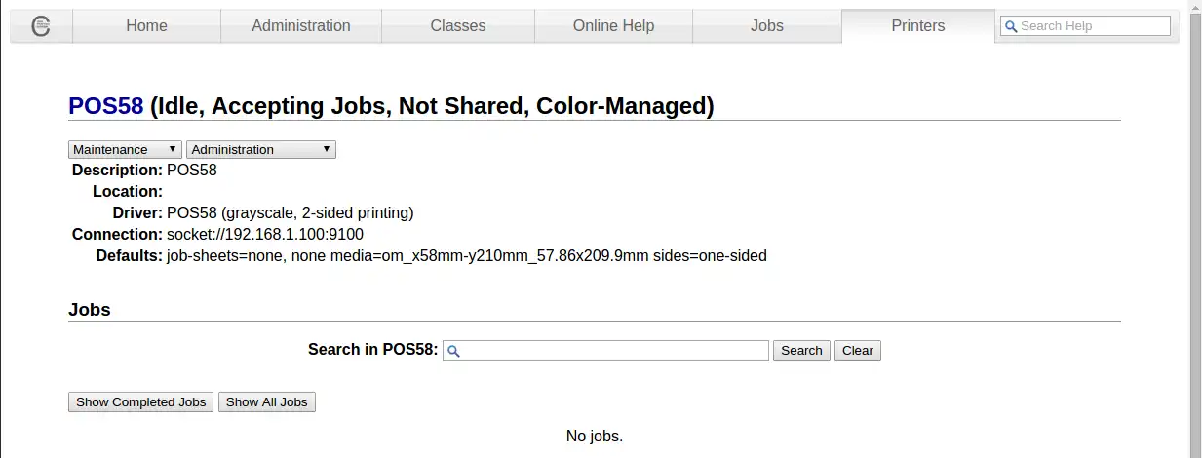Viewport: 1202px width, 458px height.
Task: Go to the Home tab
Action: coord(146,26)
